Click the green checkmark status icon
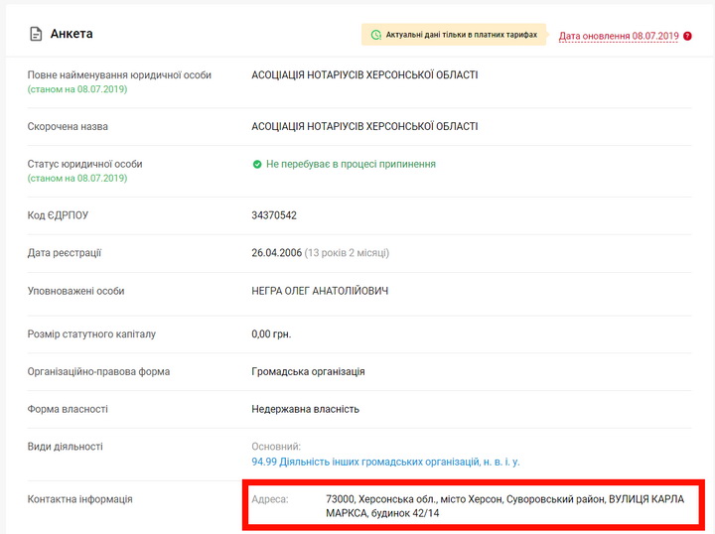The image size is (715, 534). (257, 165)
